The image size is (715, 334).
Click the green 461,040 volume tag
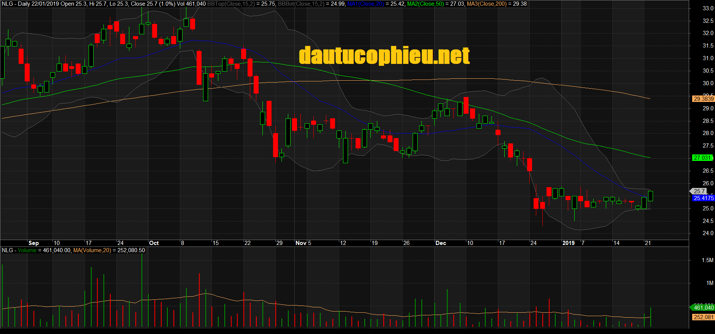(703, 308)
